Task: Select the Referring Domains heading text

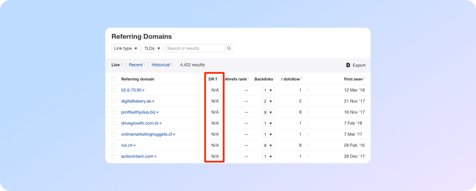Action: pyautogui.click(x=142, y=37)
